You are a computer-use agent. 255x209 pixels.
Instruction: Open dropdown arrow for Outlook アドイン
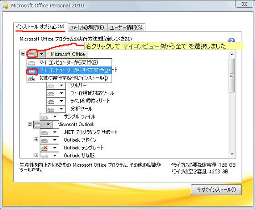[x=55, y=140]
